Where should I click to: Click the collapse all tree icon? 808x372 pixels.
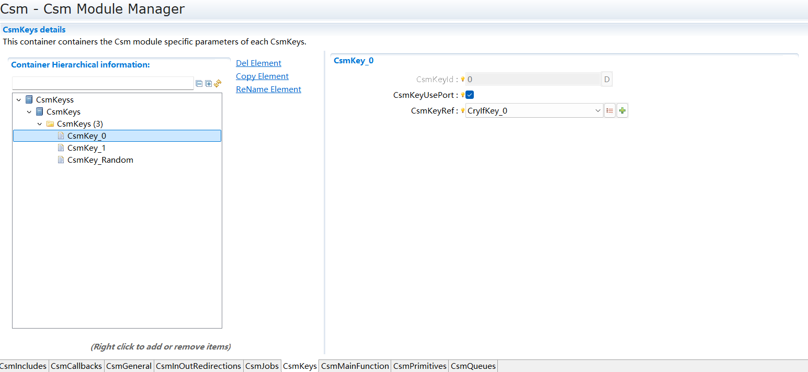tap(199, 83)
